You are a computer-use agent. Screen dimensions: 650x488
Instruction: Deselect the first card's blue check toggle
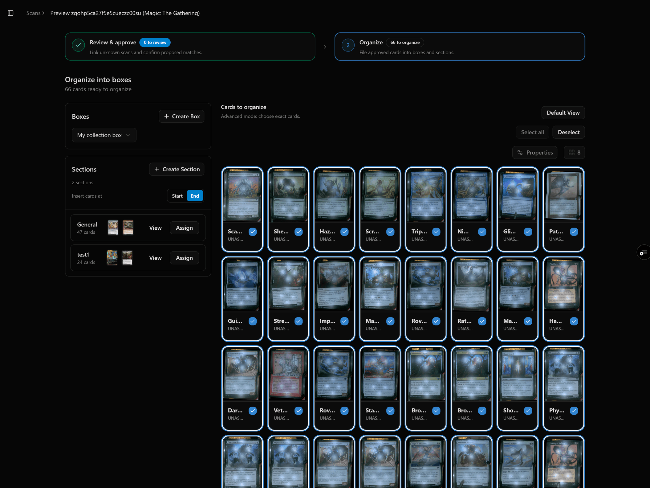click(x=252, y=232)
